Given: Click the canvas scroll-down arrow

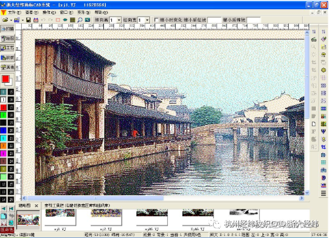Looking at the screenshot, I should [x=307, y=193].
